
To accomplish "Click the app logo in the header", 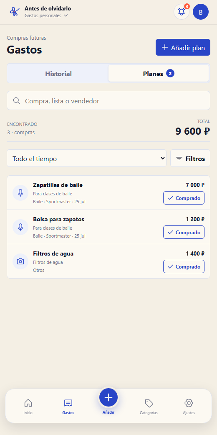I will [14, 12].
